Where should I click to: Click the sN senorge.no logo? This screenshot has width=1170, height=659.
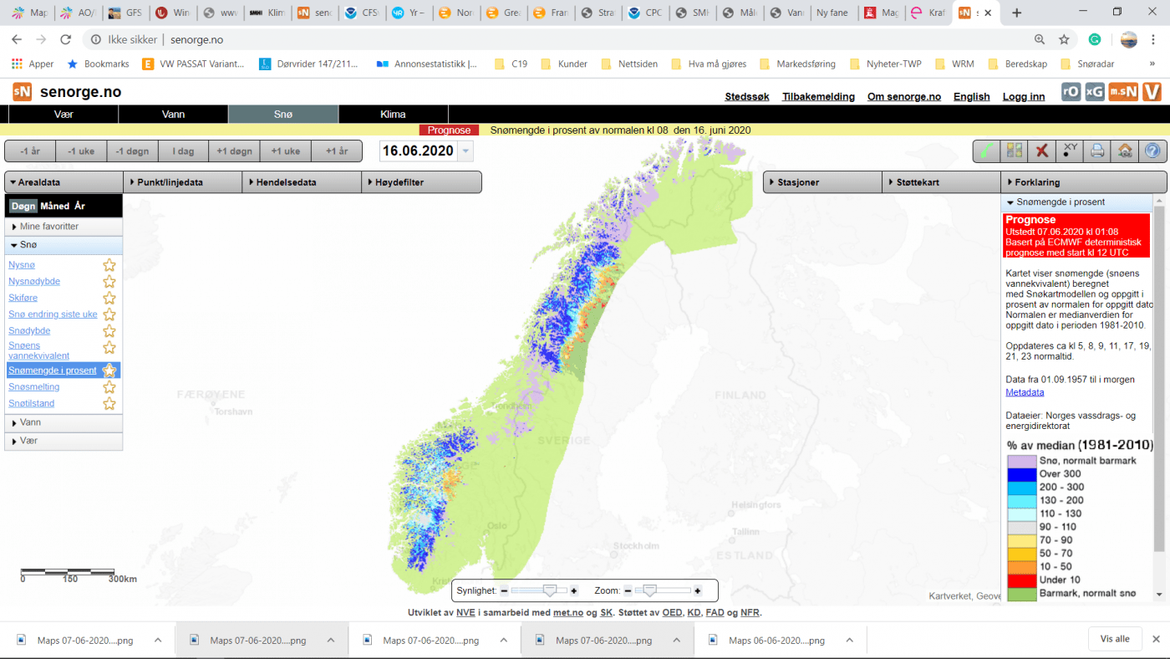click(22, 91)
